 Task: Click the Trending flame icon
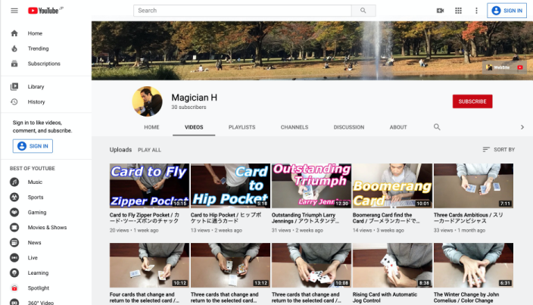pos(14,48)
